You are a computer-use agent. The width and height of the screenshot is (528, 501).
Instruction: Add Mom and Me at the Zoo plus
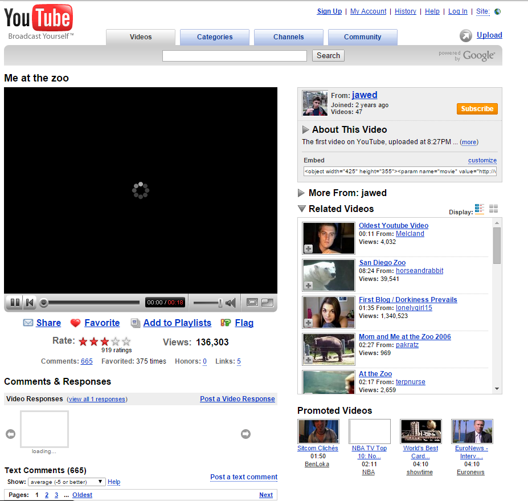pos(308,360)
